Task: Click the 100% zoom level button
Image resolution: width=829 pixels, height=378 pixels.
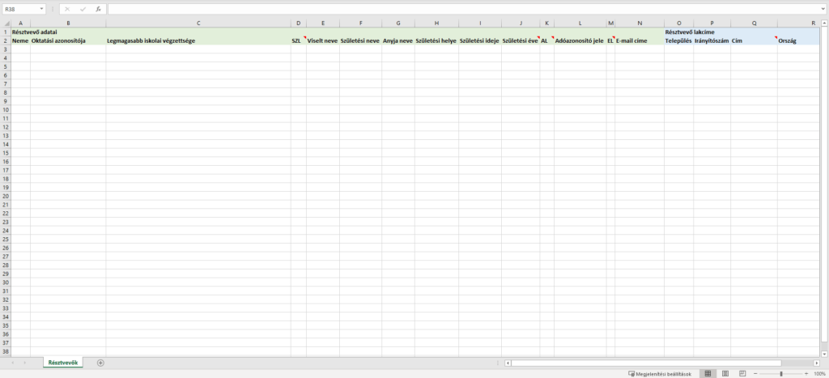Action: pyautogui.click(x=819, y=373)
